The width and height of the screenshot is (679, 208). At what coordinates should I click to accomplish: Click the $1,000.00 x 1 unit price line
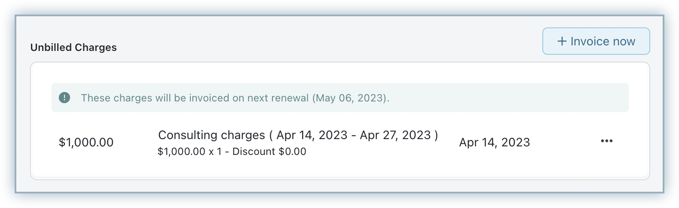(x=190, y=152)
